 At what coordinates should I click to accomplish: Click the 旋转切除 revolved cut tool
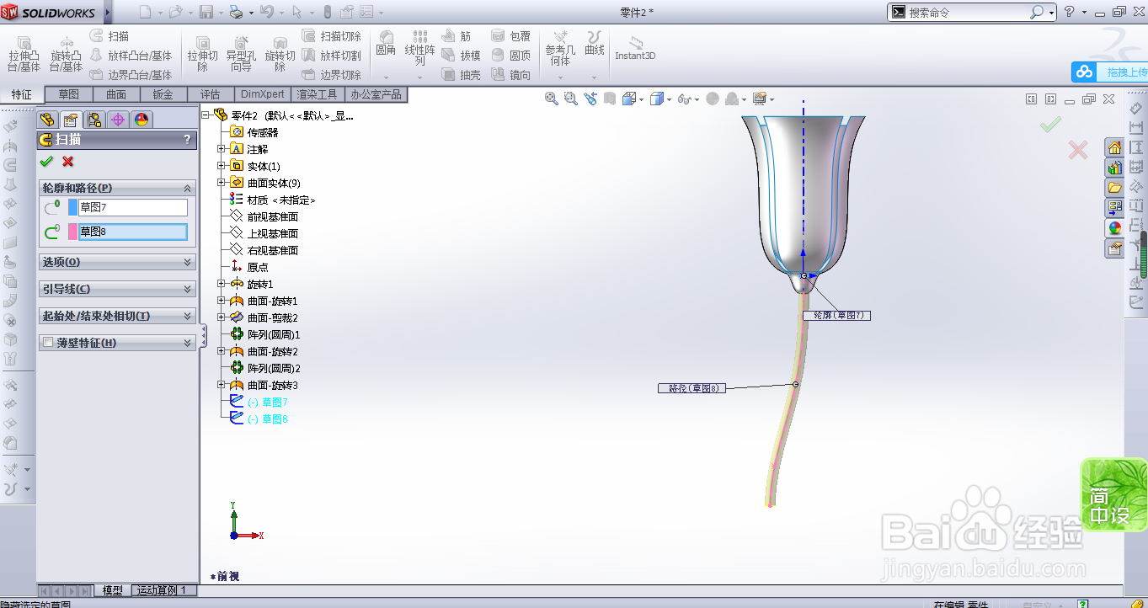pyautogui.click(x=280, y=54)
